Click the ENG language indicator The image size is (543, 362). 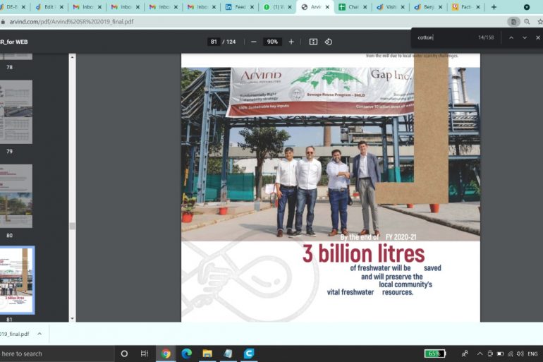(532, 354)
